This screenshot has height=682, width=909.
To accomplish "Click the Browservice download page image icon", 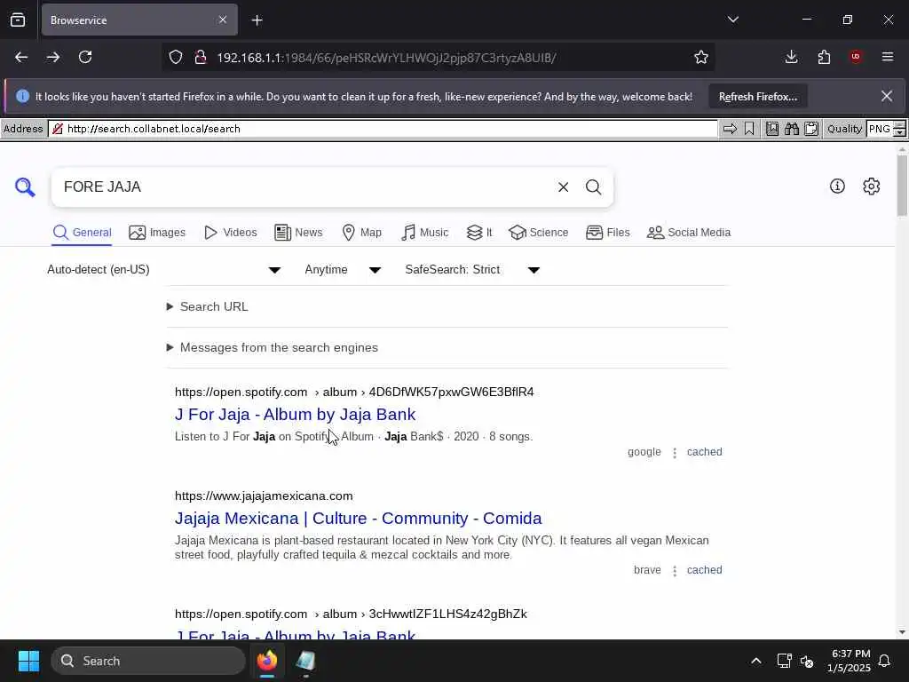I will 772,129.
